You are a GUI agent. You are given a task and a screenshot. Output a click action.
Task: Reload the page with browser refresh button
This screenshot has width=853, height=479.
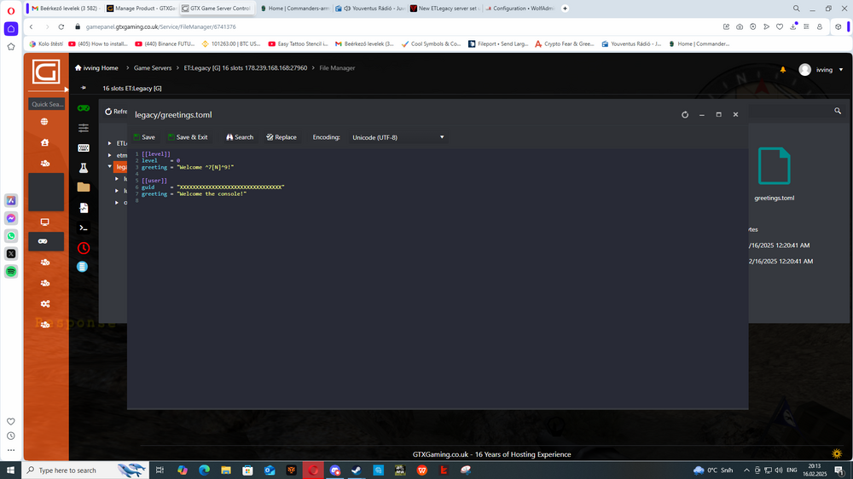click(61, 26)
